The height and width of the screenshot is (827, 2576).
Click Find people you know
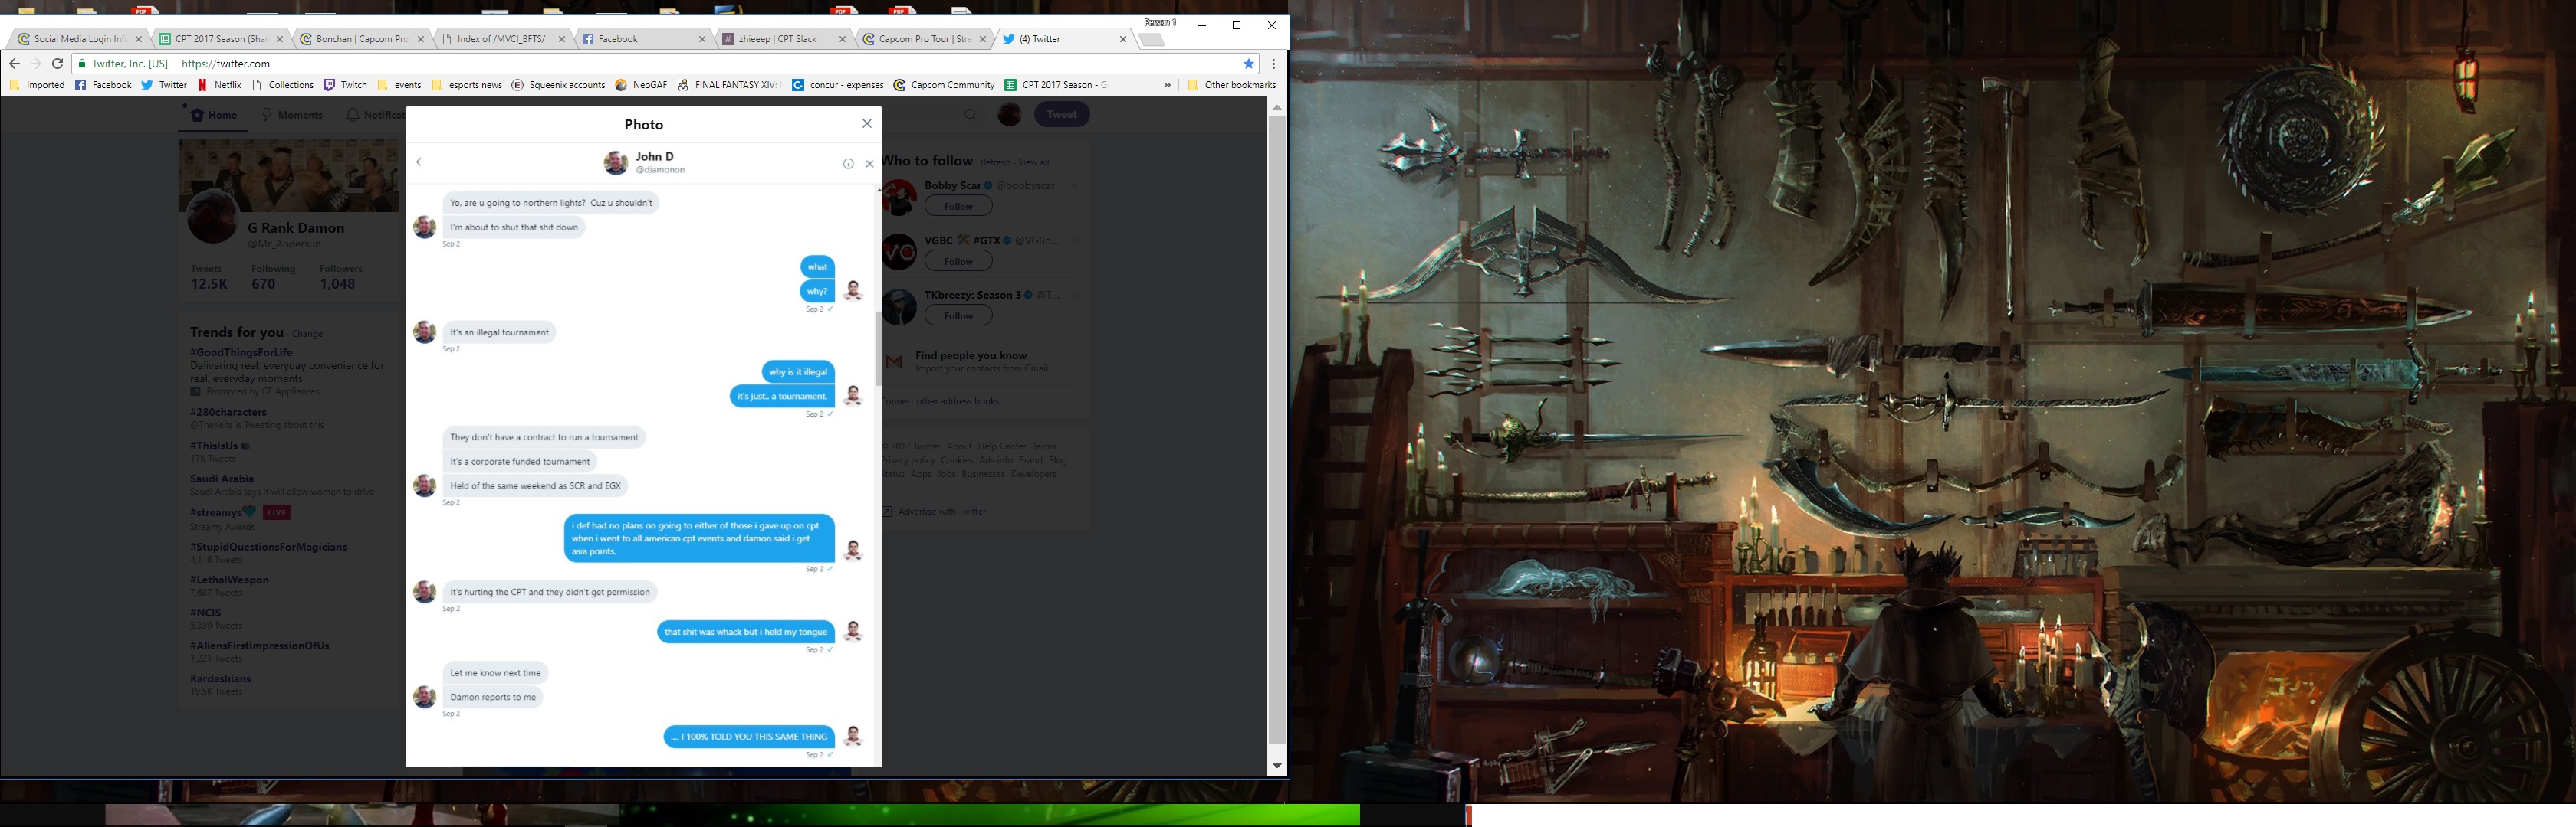(x=971, y=355)
